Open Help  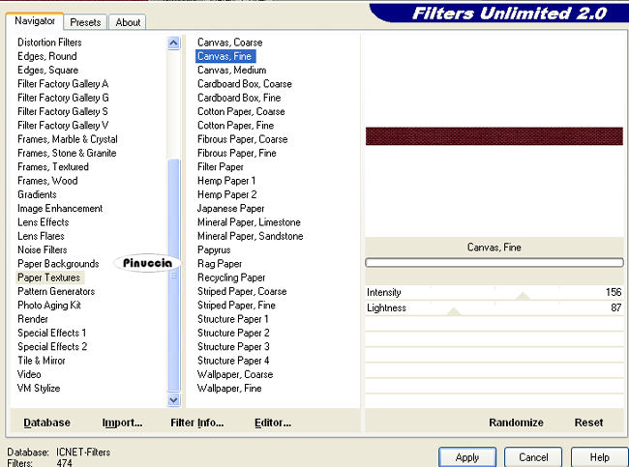coord(599,457)
